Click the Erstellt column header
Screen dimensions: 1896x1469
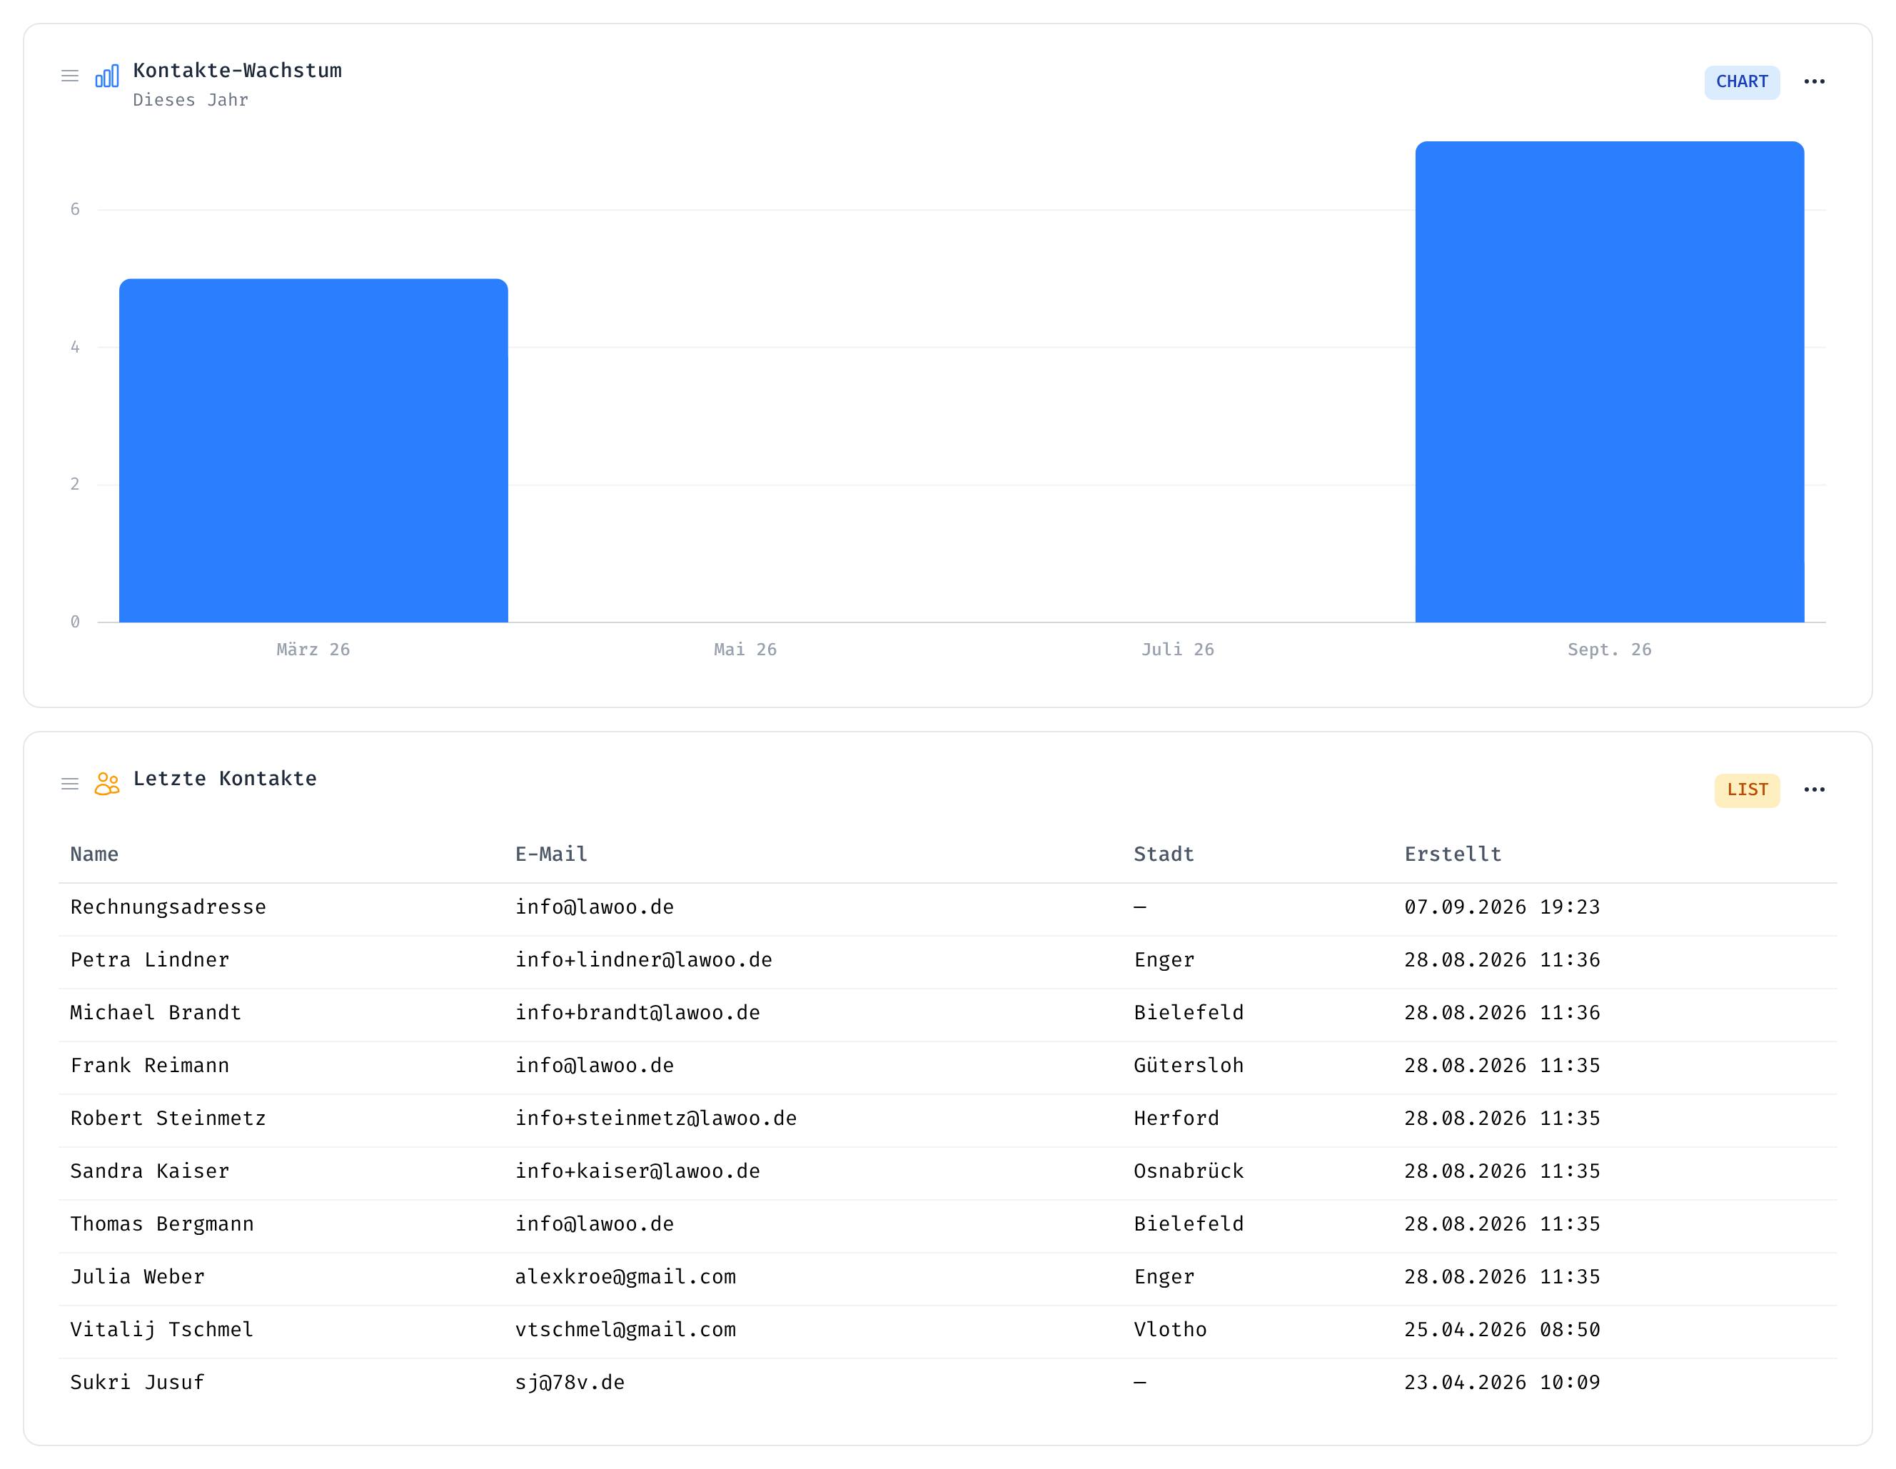pos(1453,854)
